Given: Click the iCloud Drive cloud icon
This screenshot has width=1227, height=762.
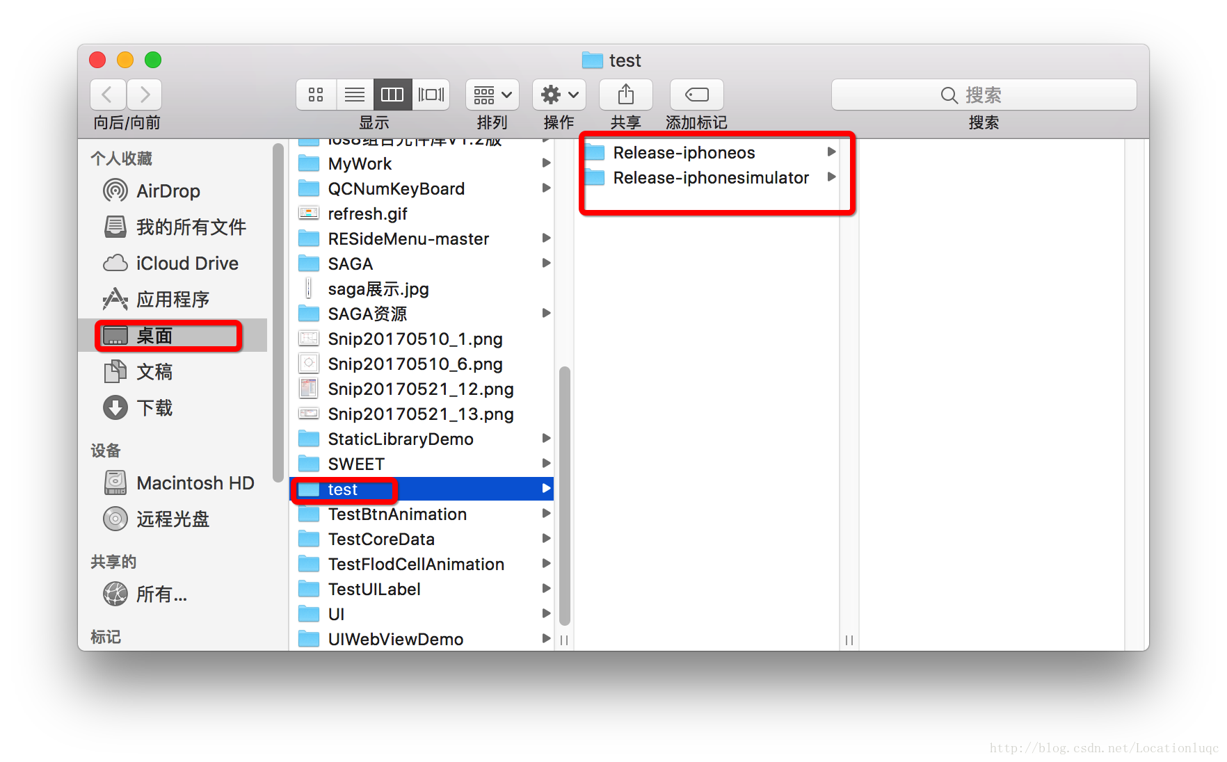Looking at the screenshot, I should click(115, 263).
